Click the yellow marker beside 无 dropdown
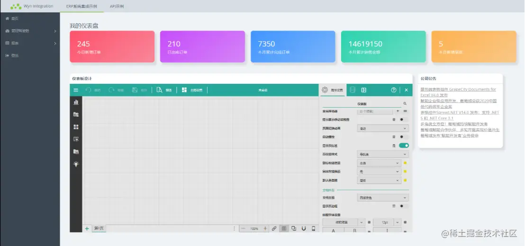 pos(405,172)
